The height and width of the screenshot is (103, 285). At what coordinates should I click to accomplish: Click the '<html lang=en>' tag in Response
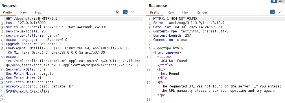click(167, 52)
